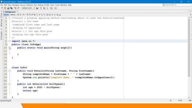Switch to the History view button
The image size is (192, 108).
coord(13,15)
